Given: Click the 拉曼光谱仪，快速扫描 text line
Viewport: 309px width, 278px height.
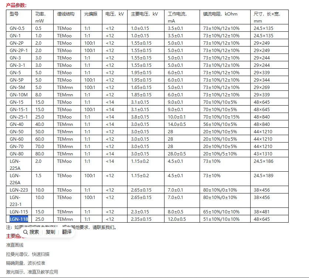Looking at the screenshot, I should (x=28, y=254).
